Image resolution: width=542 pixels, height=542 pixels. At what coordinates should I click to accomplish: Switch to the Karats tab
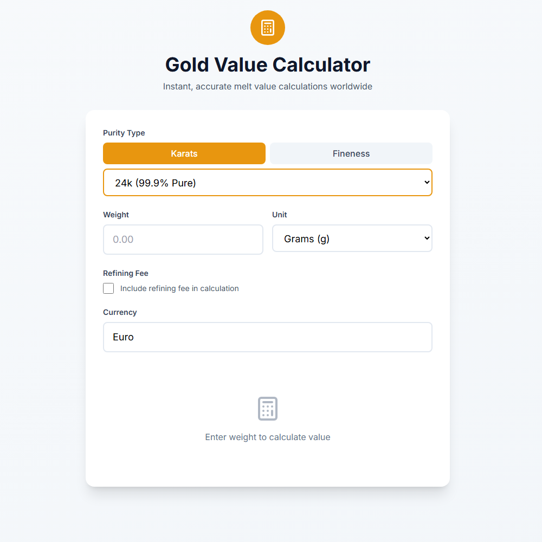pos(184,153)
